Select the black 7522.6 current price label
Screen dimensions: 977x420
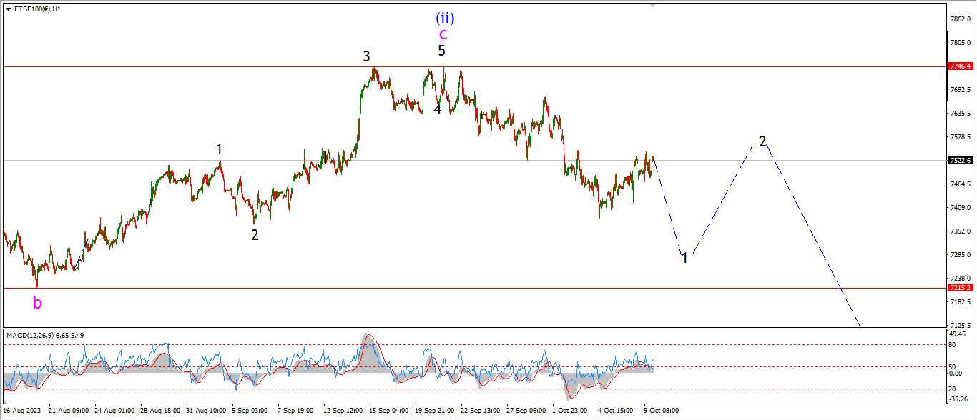point(960,161)
